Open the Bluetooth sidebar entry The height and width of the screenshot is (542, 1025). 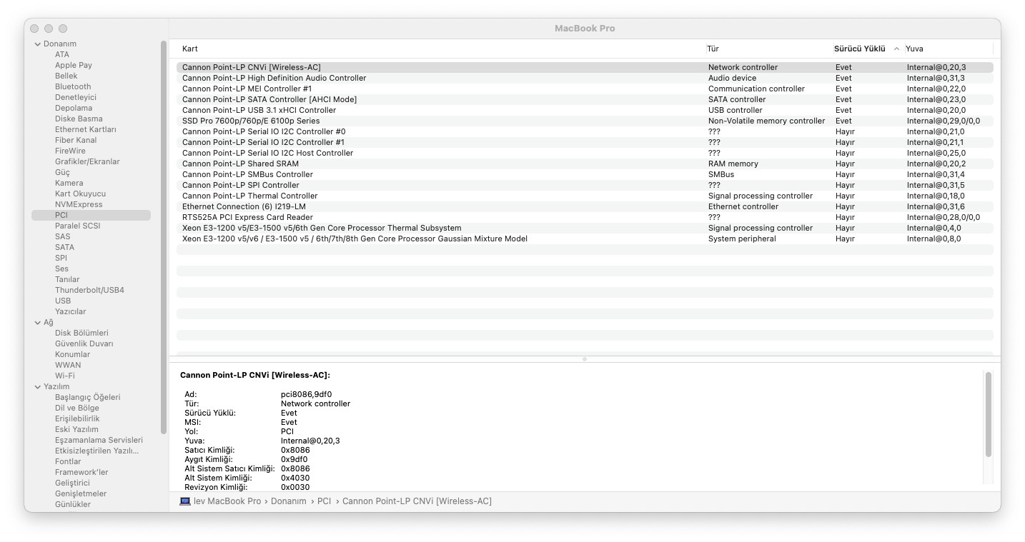tap(73, 86)
